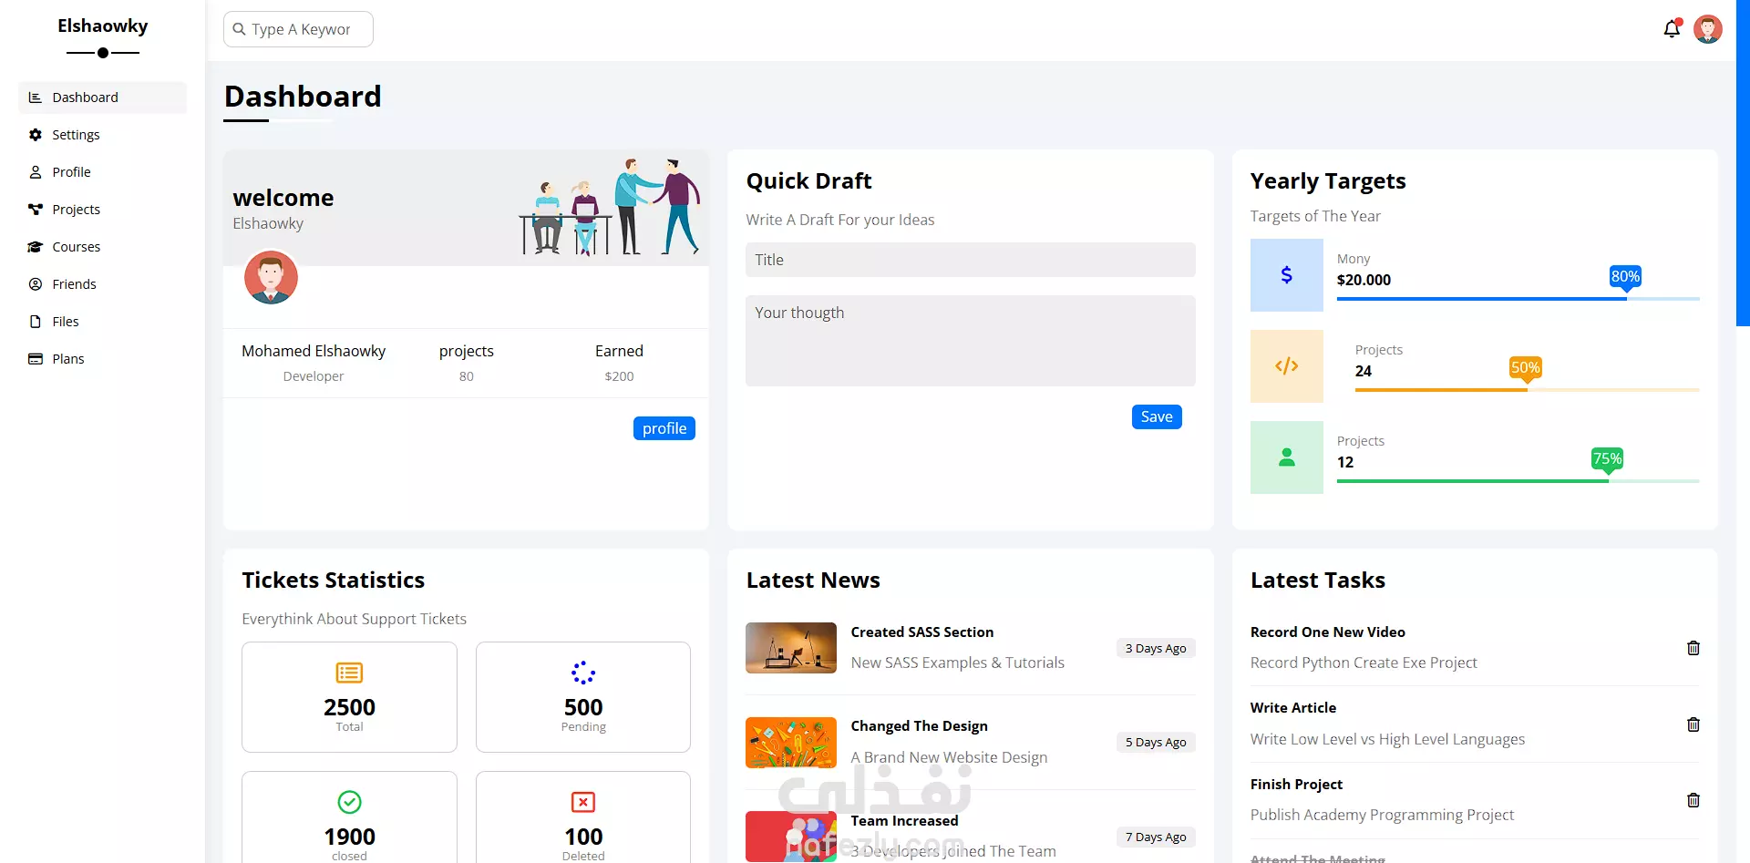Open the Created SASS Section news thumbnail
The image size is (1750, 863).
click(x=791, y=648)
